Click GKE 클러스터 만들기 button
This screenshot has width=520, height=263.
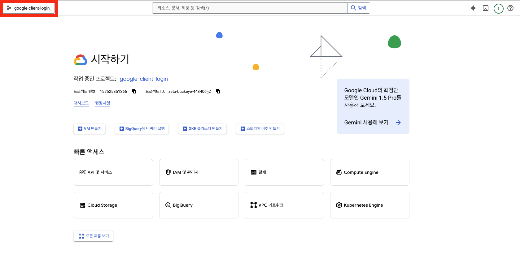tap(202, 129)
